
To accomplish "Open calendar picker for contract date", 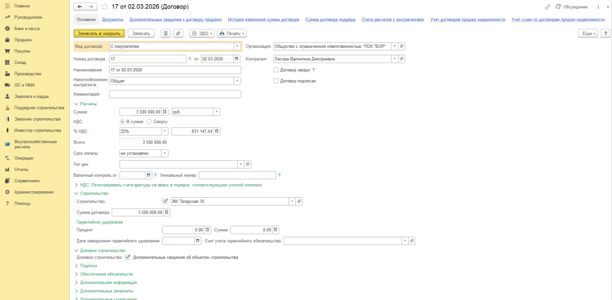I will tap(237, 59).
